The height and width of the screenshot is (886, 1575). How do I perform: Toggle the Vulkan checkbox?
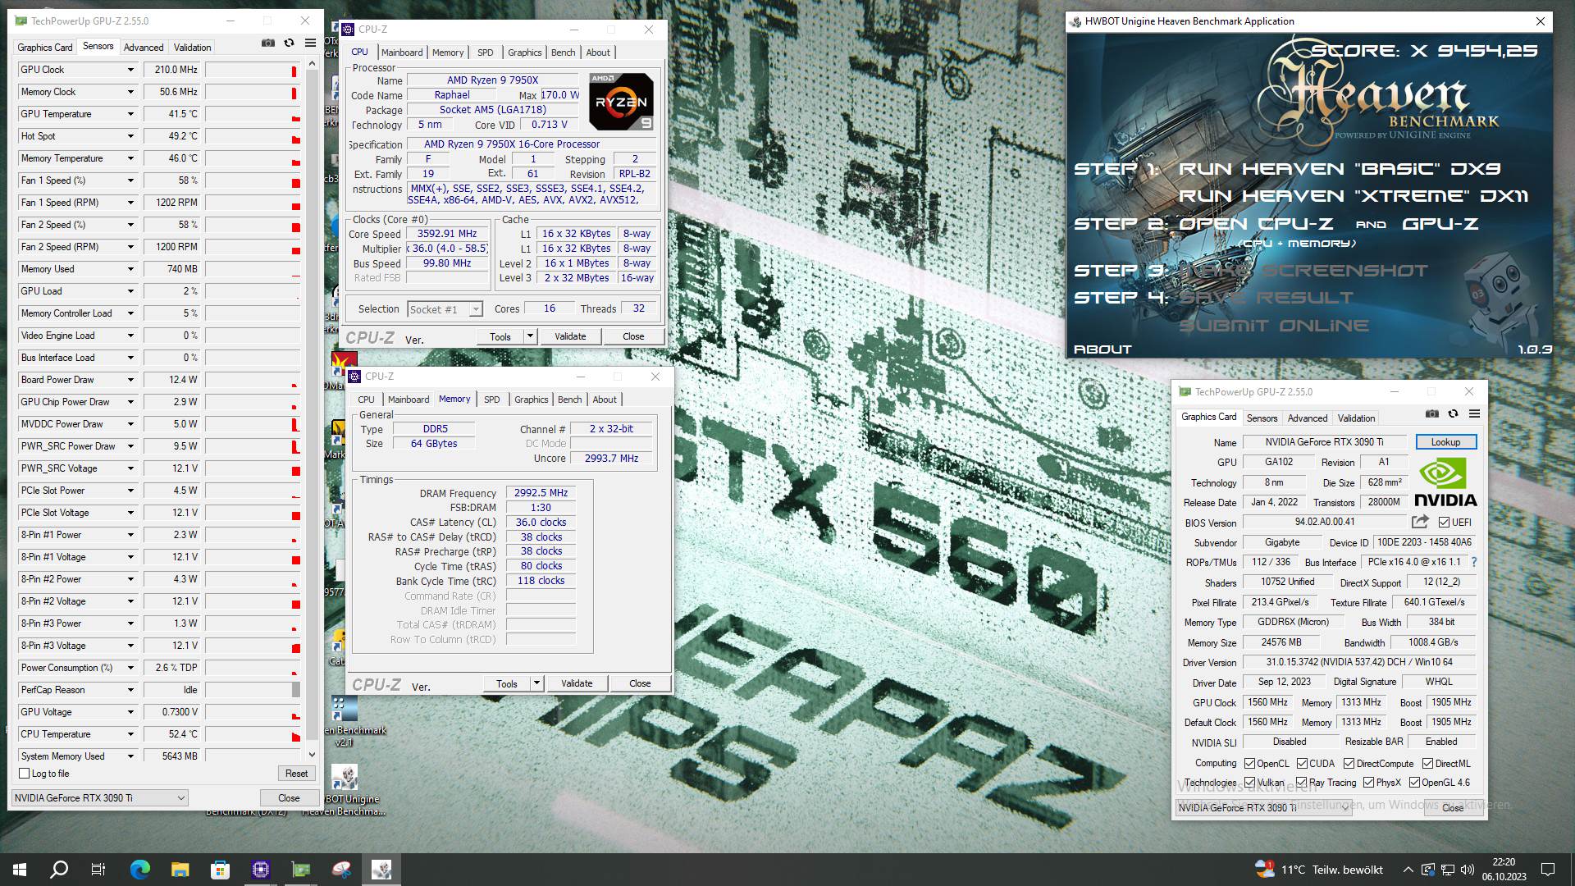pos(1249,783)
